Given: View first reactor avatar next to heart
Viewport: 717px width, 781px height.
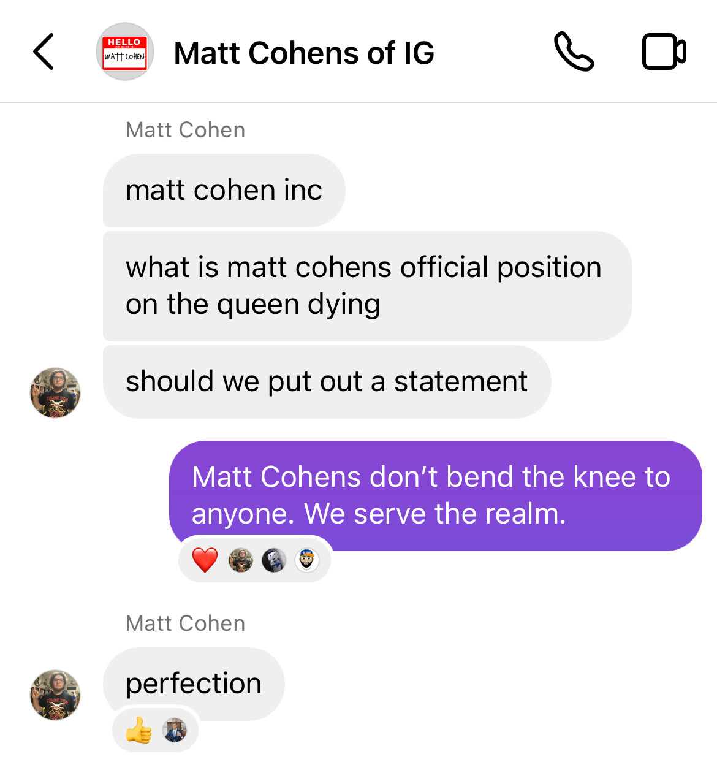Looking at the screenshot, I should pyautogui.click(x=241, y=560).
